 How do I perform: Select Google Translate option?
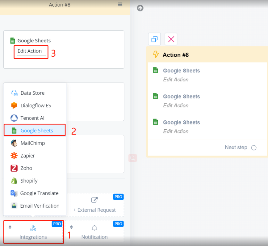tap(39, 193)
